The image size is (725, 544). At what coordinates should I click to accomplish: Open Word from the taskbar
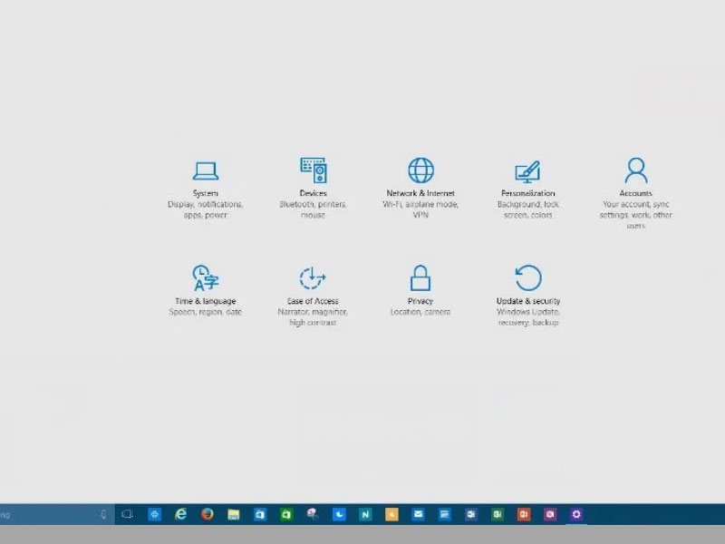point(470,514)
